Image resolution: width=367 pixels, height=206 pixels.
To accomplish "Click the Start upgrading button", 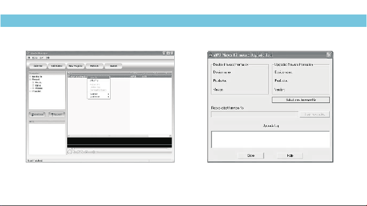I will [x=315, y=114].
